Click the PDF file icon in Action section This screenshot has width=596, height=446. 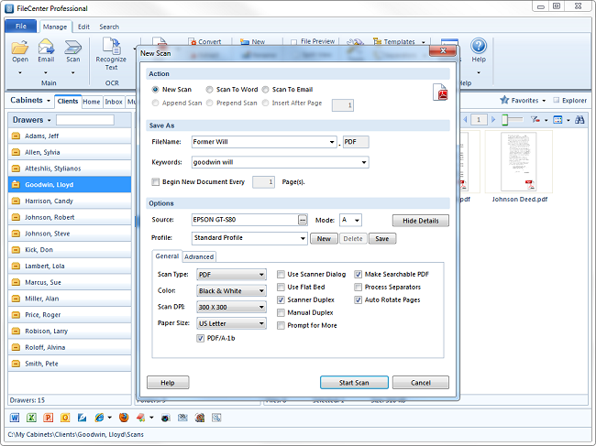click(440, 92)
